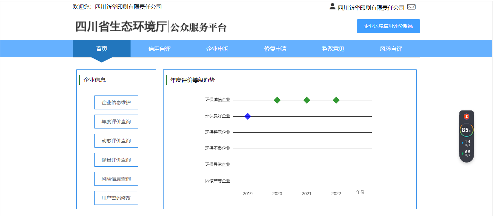Click the 因停产等企业 axis label
This screenshot has height=216, width=493.
click(218, 181)
